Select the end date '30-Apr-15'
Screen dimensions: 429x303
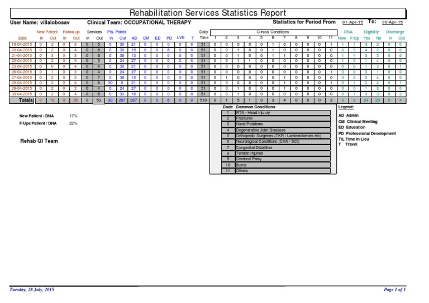tap(392, 22)
